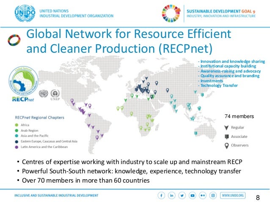
Task: Open the Twitter icon in footer
Action: click(x=182, y=195)
